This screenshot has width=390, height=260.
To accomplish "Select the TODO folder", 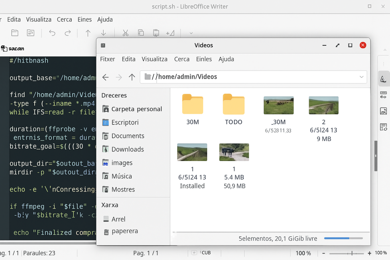I will (233, 110).
